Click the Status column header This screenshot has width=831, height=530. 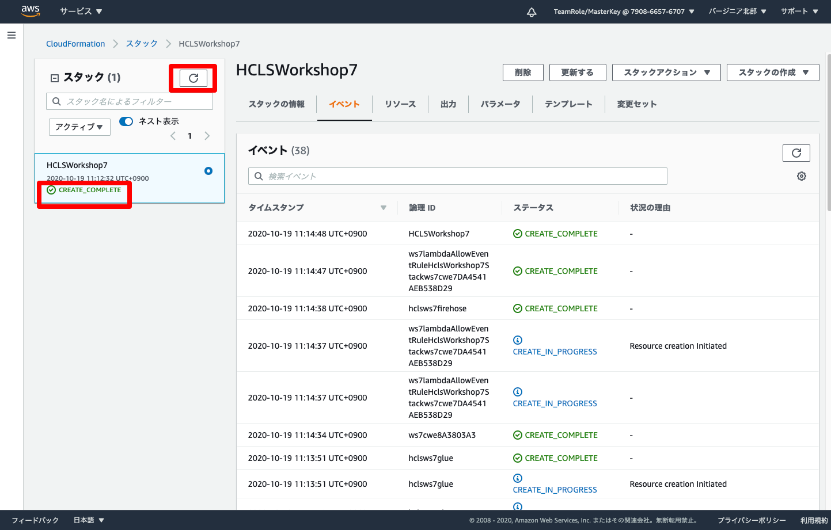(533, 208)
